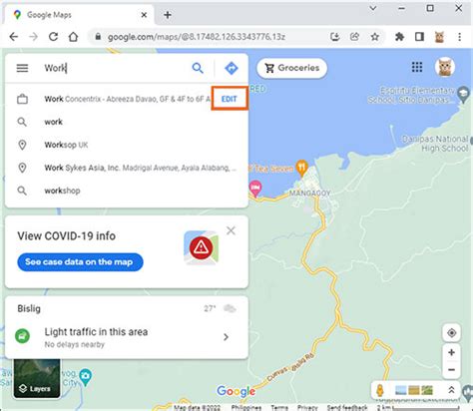
Task: Open the Google account avatar in Maps
Action: coord(445,67)
